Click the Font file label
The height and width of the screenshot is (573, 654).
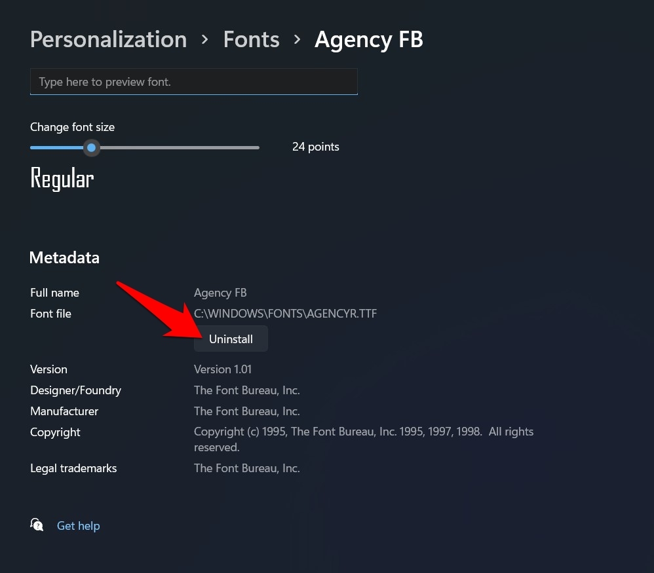coord(50,314)
